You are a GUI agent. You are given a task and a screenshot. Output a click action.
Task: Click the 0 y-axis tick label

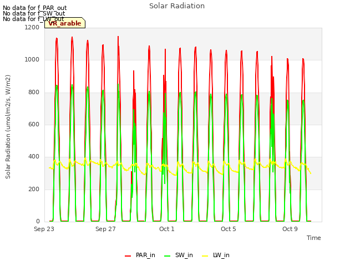tap(38, 222)
